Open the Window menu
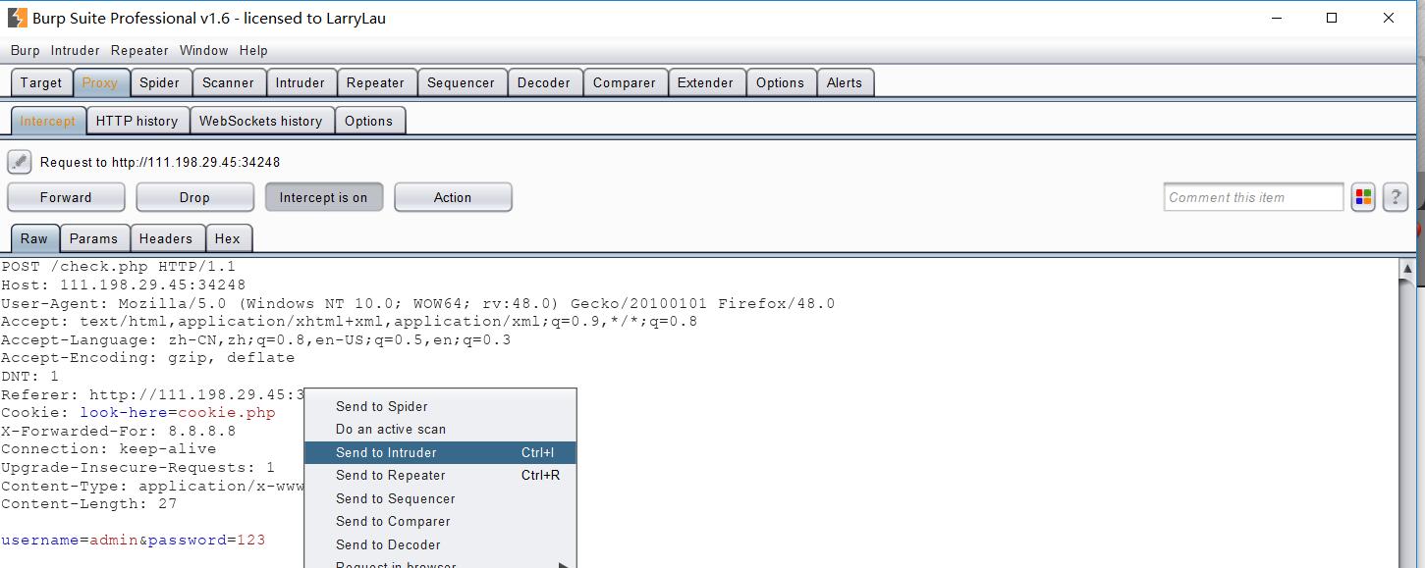 [x=203, y=50]
